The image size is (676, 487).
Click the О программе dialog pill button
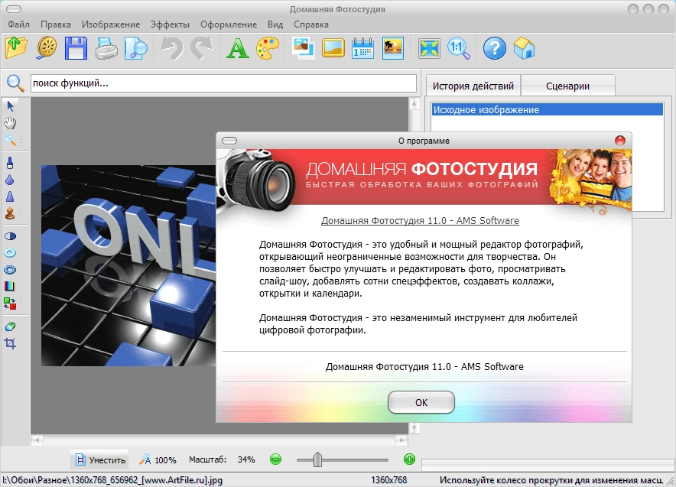(229, 141)
